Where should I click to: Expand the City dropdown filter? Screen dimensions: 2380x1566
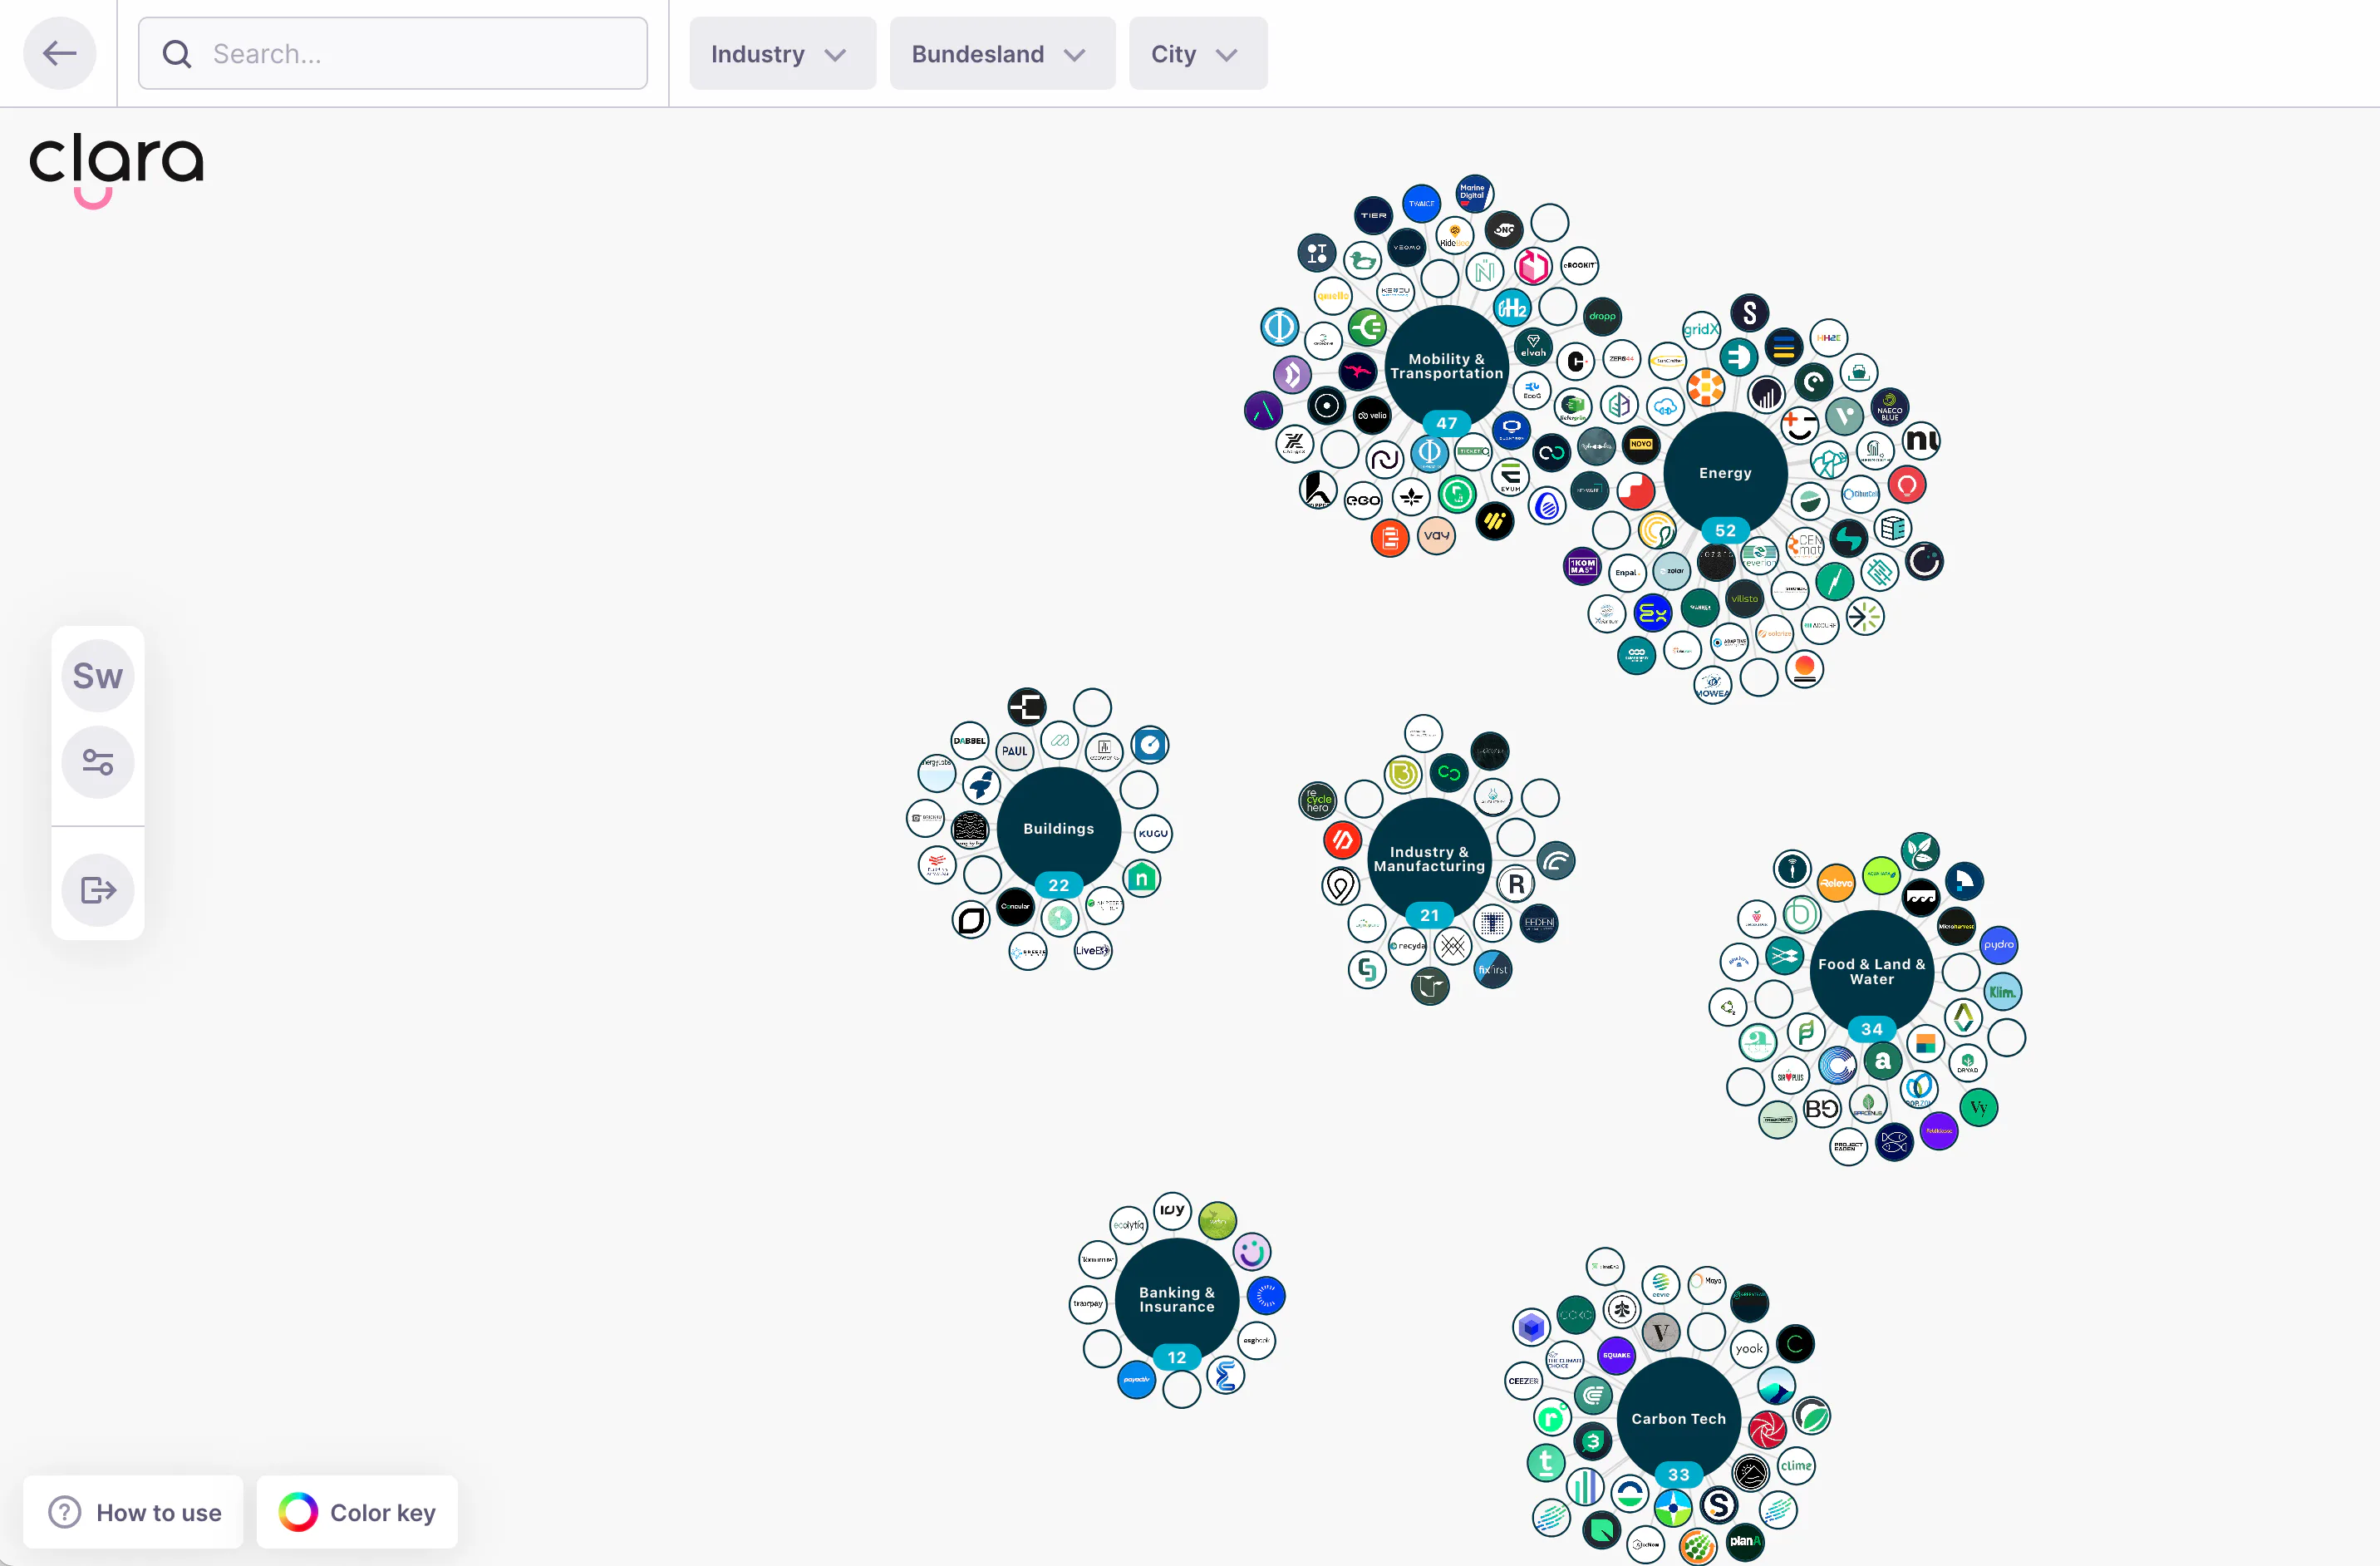point(1198,53)
